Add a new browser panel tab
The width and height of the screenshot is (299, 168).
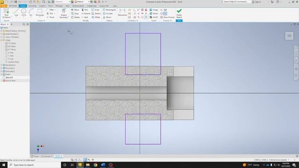[11, 24]
